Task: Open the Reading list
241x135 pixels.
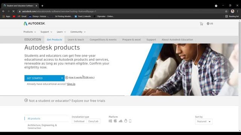Action: [x=232, y=16]
